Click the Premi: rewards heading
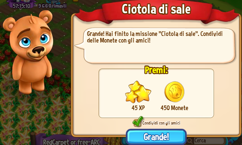242x145 pixels. 156,70
